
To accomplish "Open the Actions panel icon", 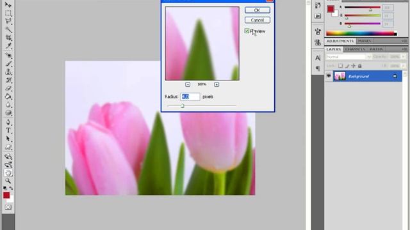I will click(318, 16).
